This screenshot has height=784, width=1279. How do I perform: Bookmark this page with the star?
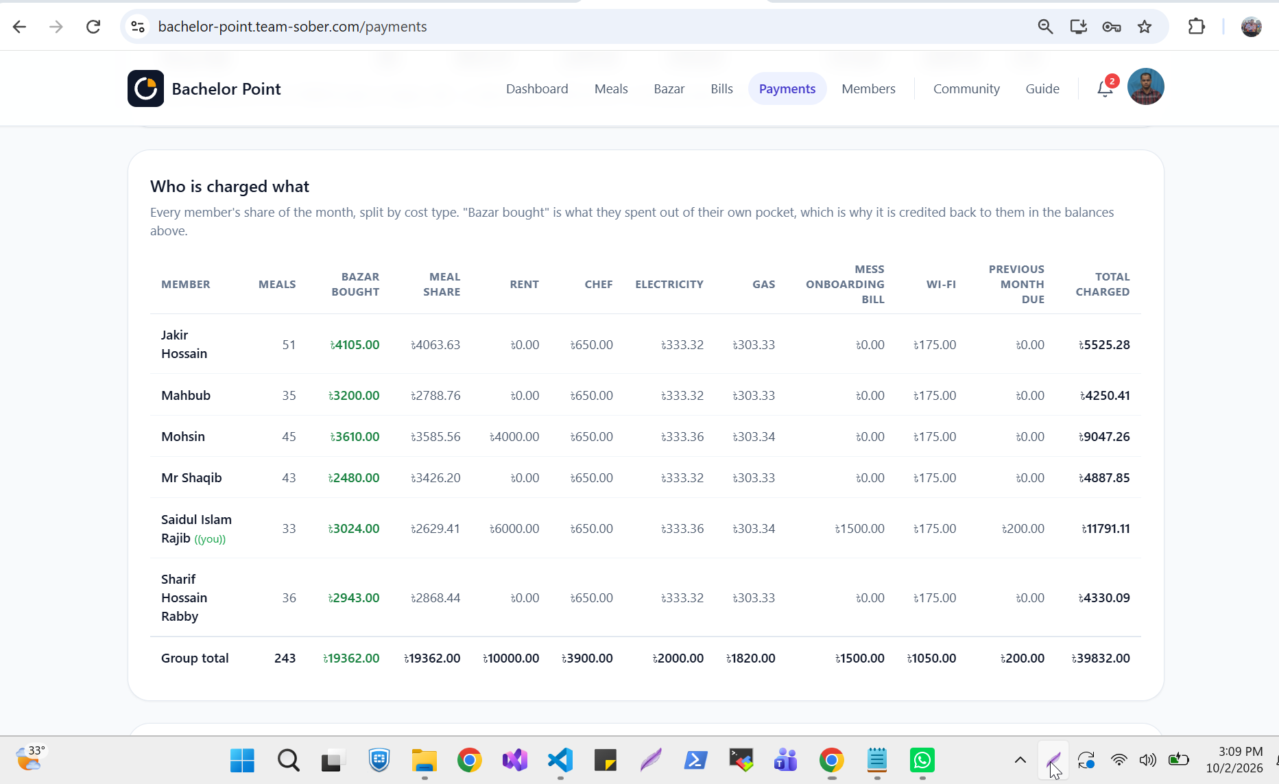1145,27
